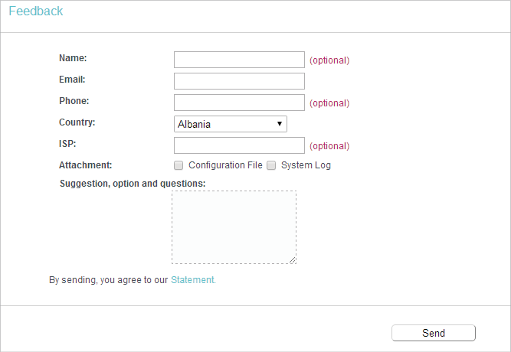The width and height of the screenshot is (511, 352).
Task: Click the Country dropdown arrow
Action: coord(280,124)
